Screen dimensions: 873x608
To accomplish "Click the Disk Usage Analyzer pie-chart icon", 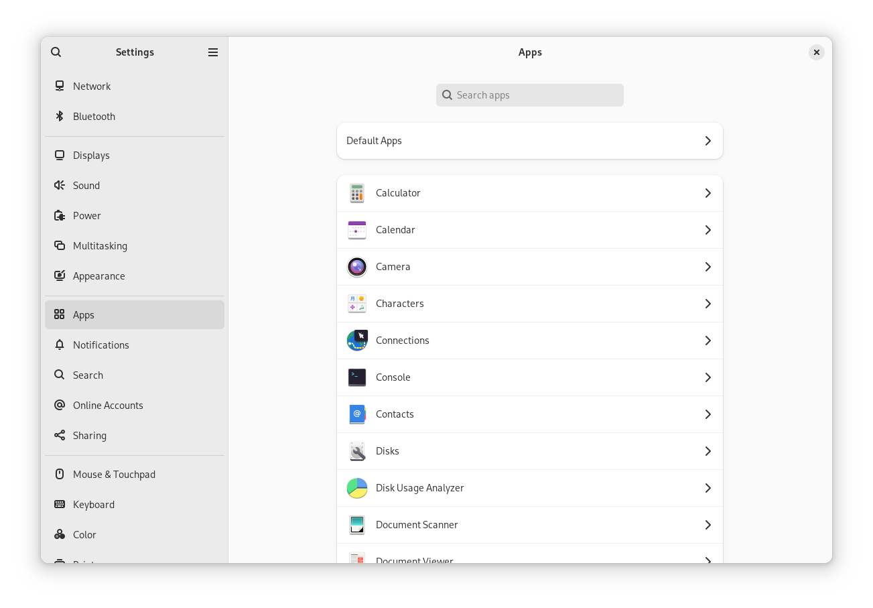I will click(357, 488).
